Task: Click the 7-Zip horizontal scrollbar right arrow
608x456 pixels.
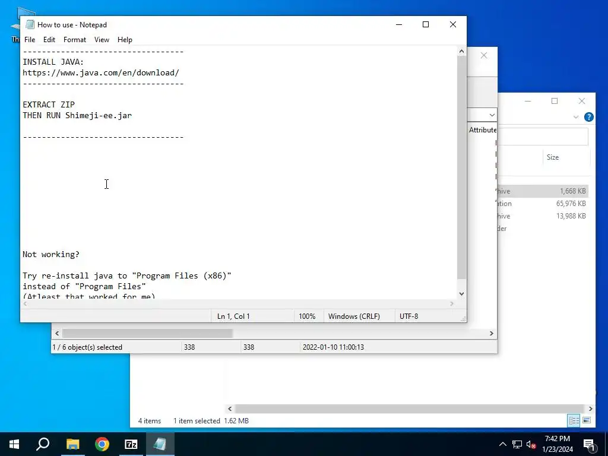Action: 491,334
